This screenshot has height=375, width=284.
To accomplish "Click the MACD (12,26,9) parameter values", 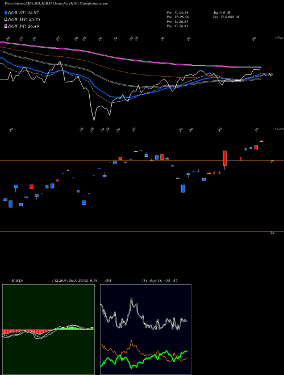I will (x=74, y=281).
